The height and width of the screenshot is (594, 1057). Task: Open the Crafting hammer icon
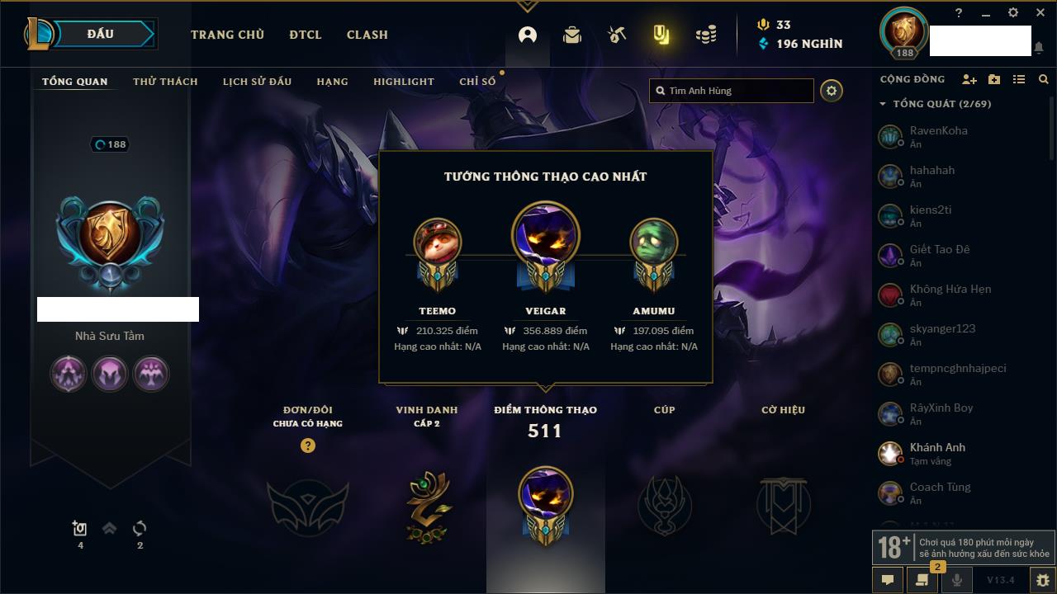click(617, 35)
